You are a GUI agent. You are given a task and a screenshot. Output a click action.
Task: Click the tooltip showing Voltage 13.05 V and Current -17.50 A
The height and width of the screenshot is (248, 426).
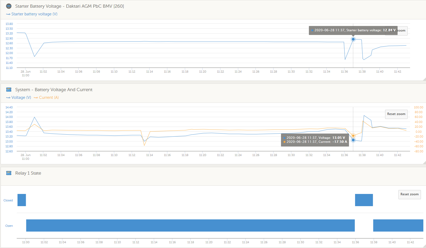315,140
